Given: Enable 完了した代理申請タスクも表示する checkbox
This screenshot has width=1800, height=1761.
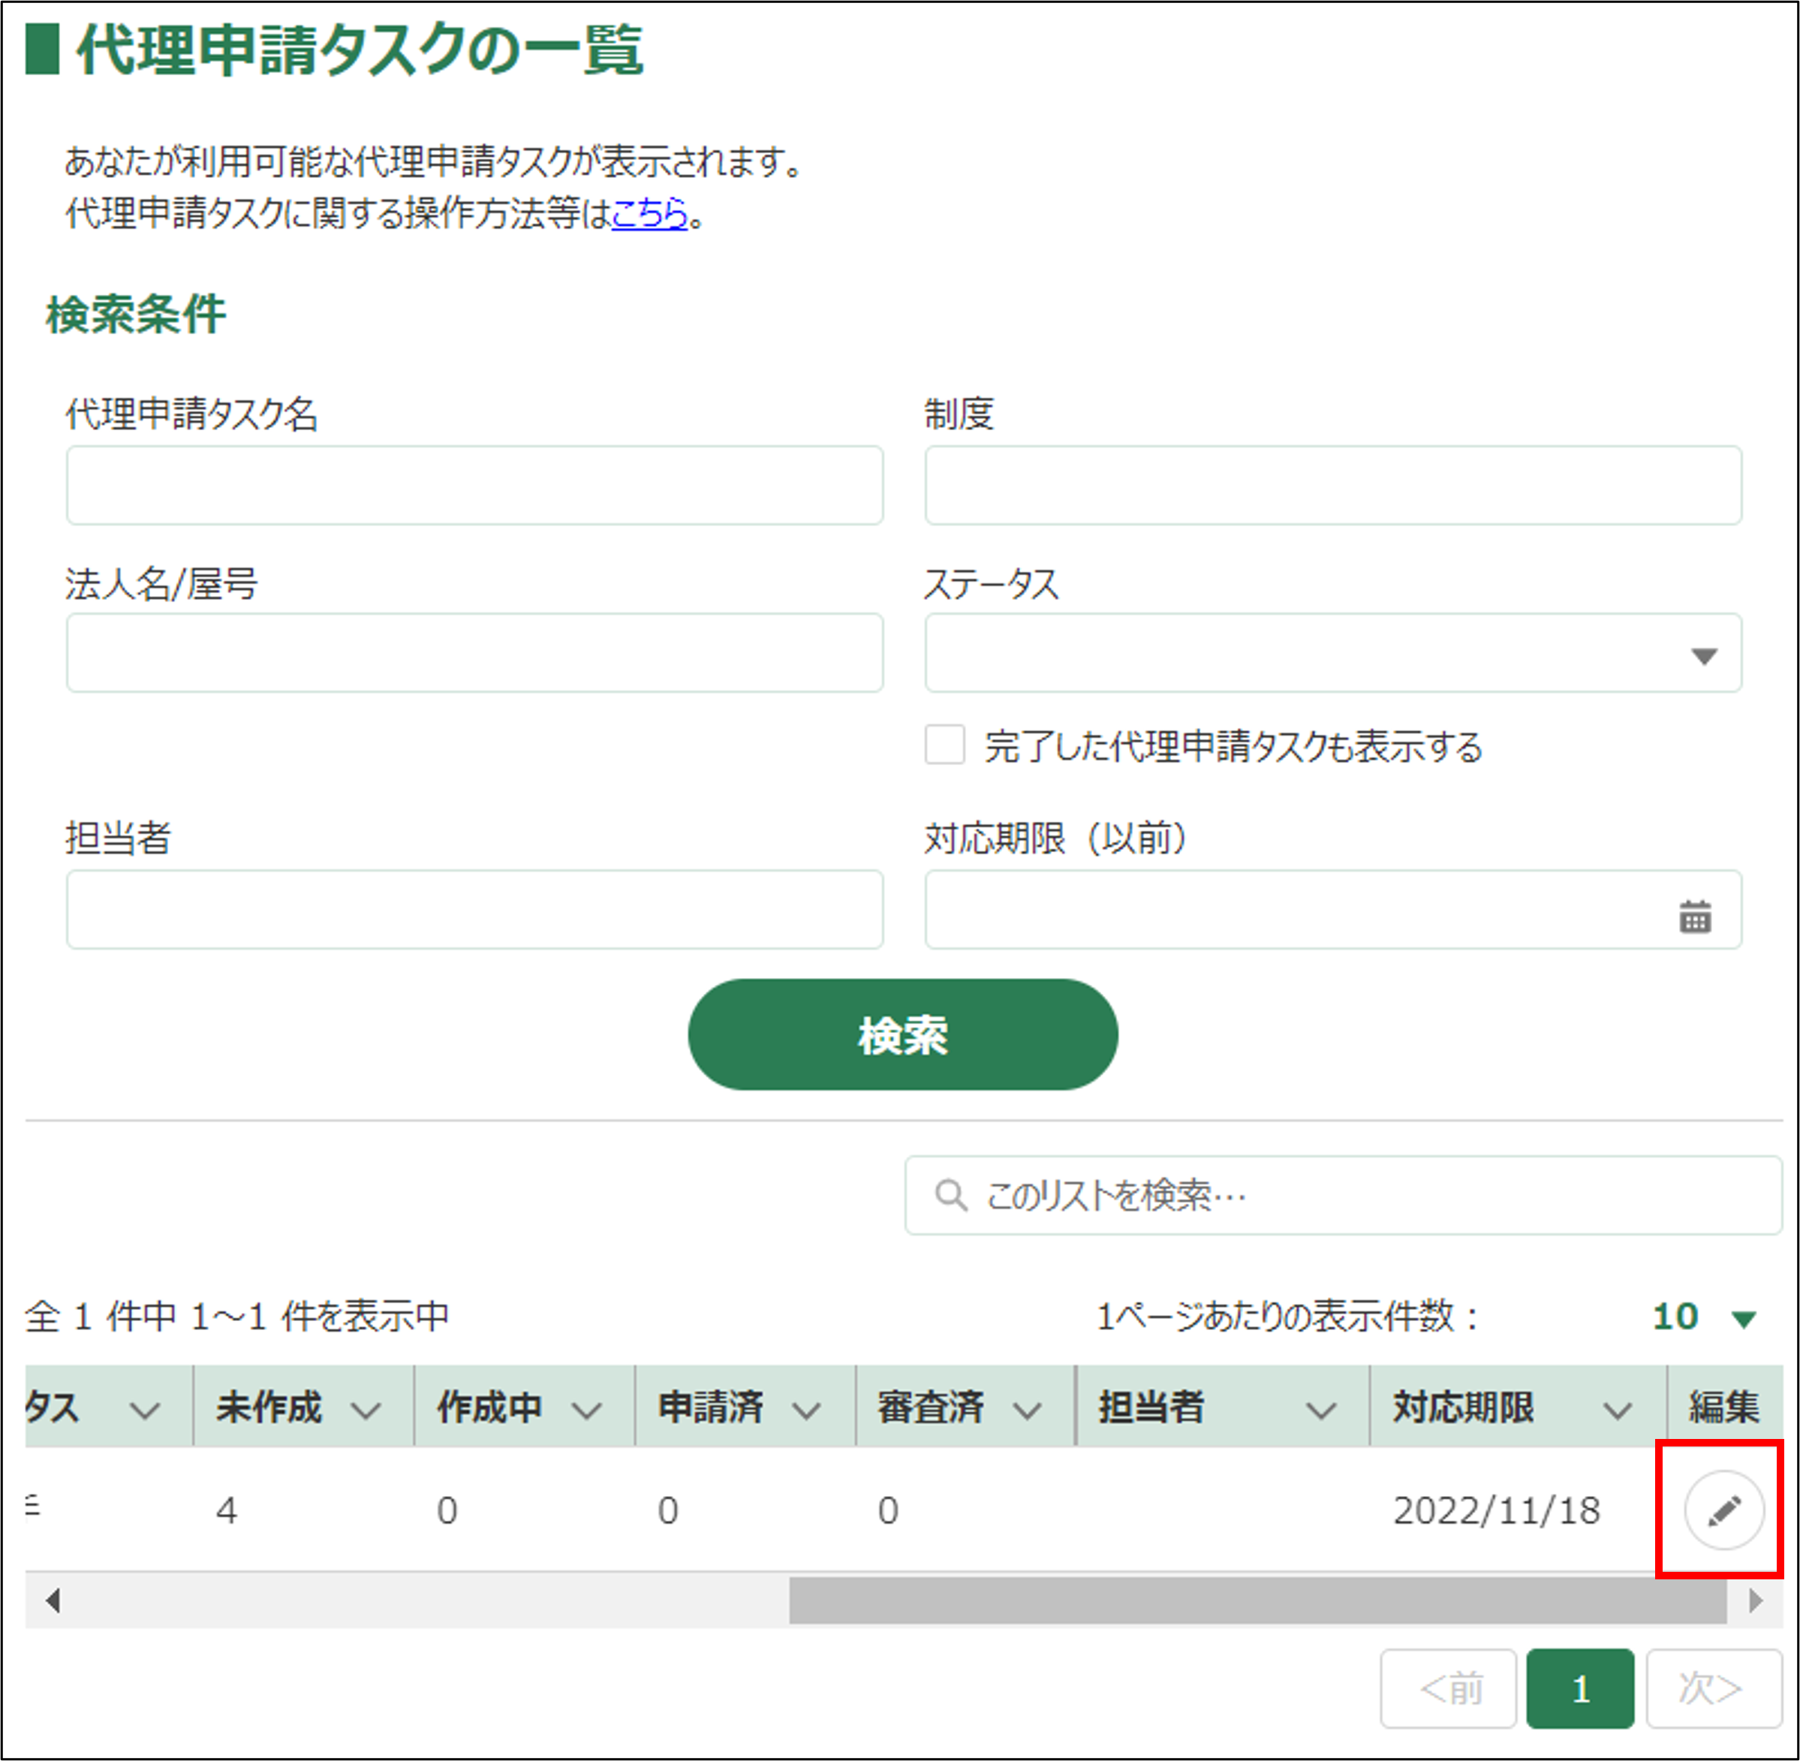Looking at the screenshot, I should (944, 745).
